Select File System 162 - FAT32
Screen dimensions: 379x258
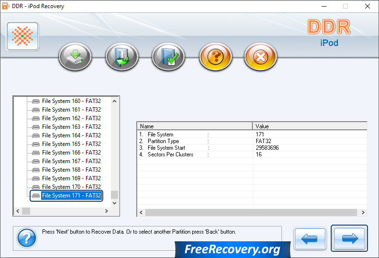pos(71,118)
